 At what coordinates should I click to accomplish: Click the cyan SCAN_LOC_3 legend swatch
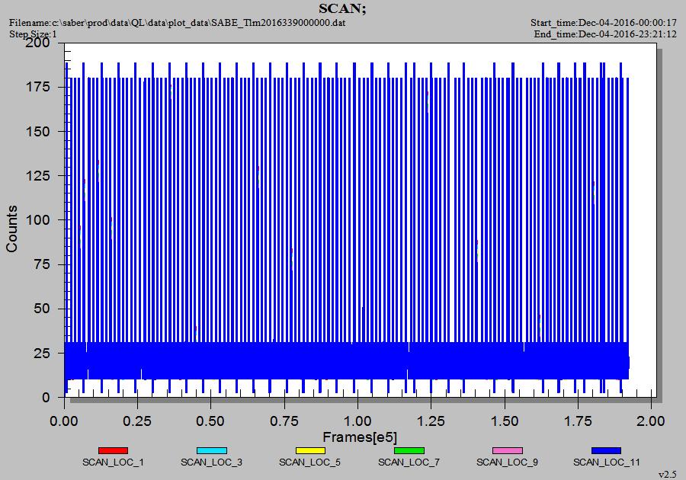click(212, 451)
